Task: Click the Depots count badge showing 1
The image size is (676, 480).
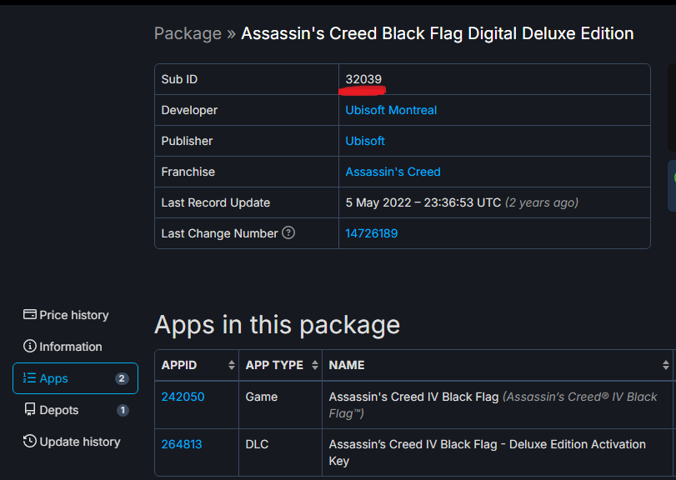Action: pyautogui.click(x=123, y=410)
